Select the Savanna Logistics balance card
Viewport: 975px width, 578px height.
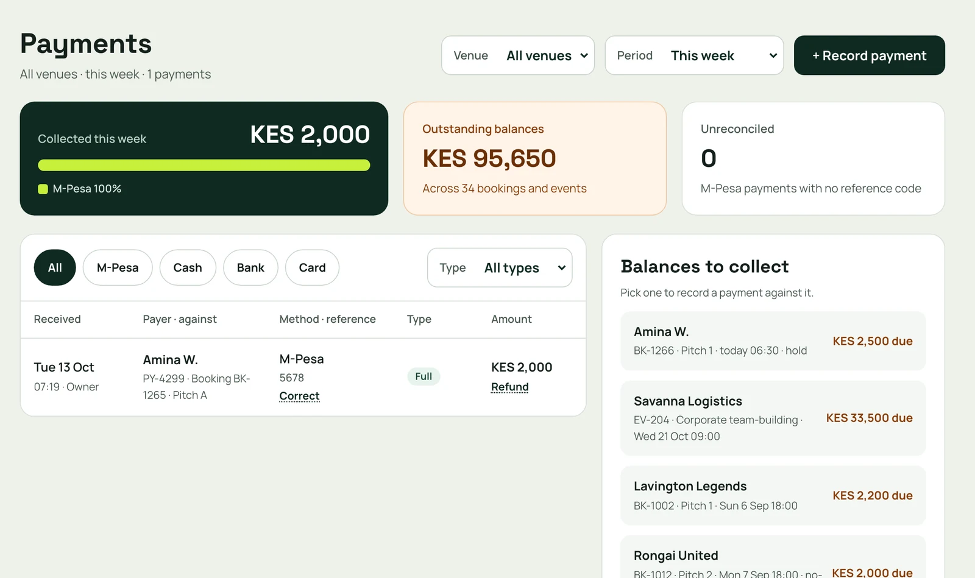[x=773, y=418]
